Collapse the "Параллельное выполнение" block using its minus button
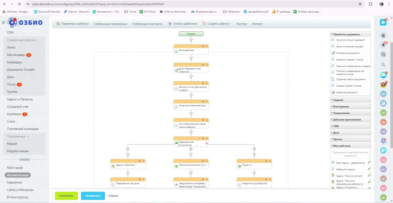 (x=199, y=139)
